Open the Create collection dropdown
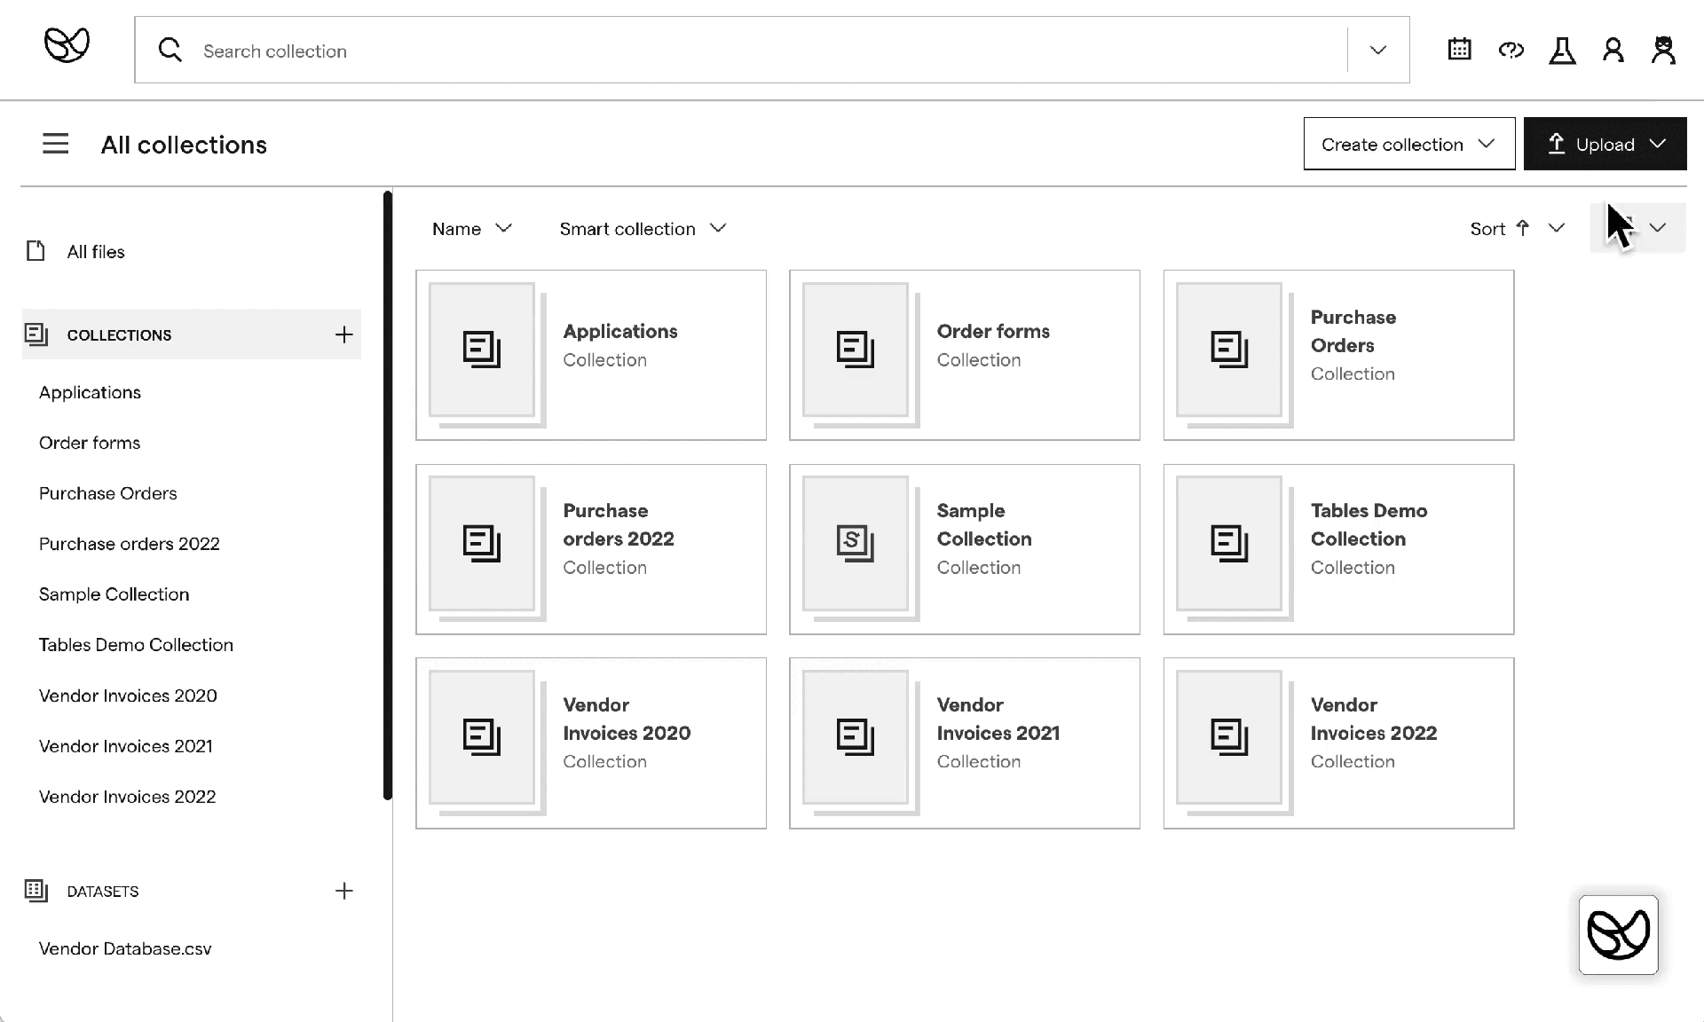The width and height of the screenshot is (1704, 1022). [x=1409, y=144]
